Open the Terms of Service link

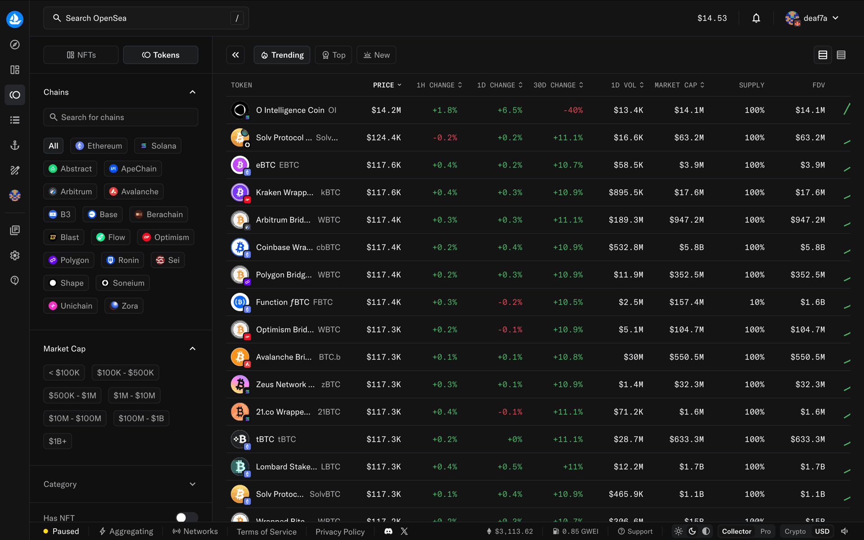(267, 531)
